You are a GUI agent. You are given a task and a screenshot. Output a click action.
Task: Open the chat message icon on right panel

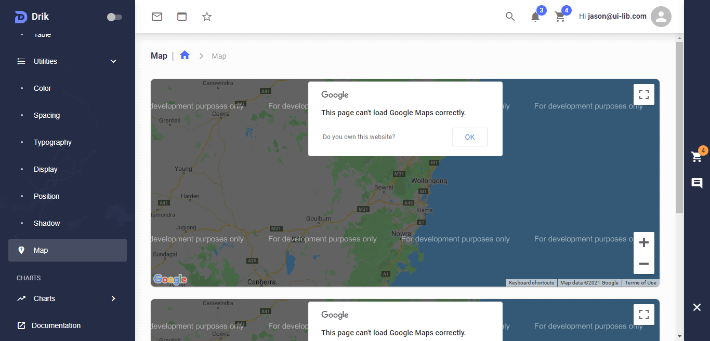pyautogui.click(x=697, y=183)
